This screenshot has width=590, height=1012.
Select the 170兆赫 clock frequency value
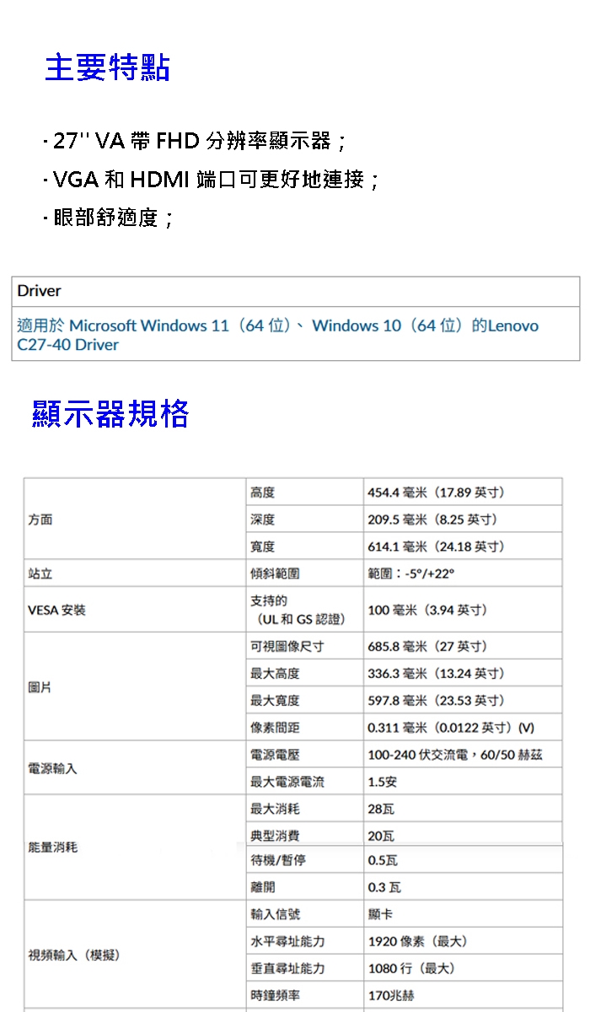click(391, 996)
